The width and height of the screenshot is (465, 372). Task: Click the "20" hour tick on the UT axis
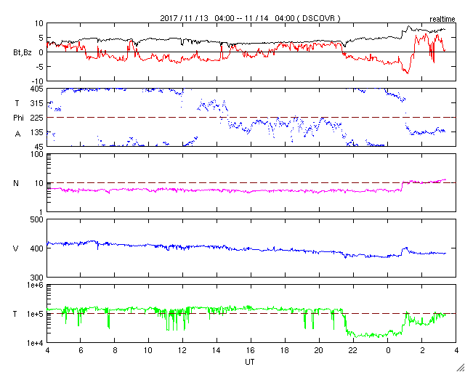click(x=319, y=350)
